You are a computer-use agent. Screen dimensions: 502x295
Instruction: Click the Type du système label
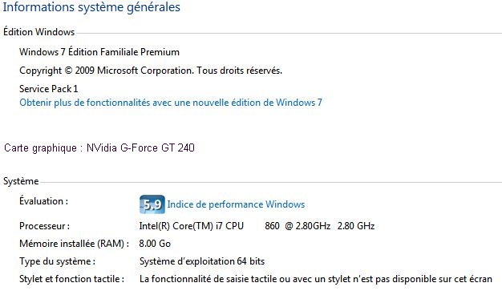57,261
